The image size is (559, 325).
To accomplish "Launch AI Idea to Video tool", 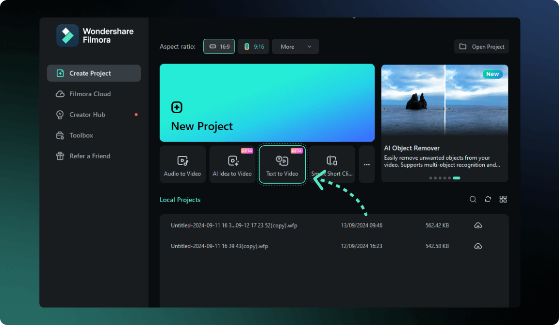I will [x=232, y=165].
